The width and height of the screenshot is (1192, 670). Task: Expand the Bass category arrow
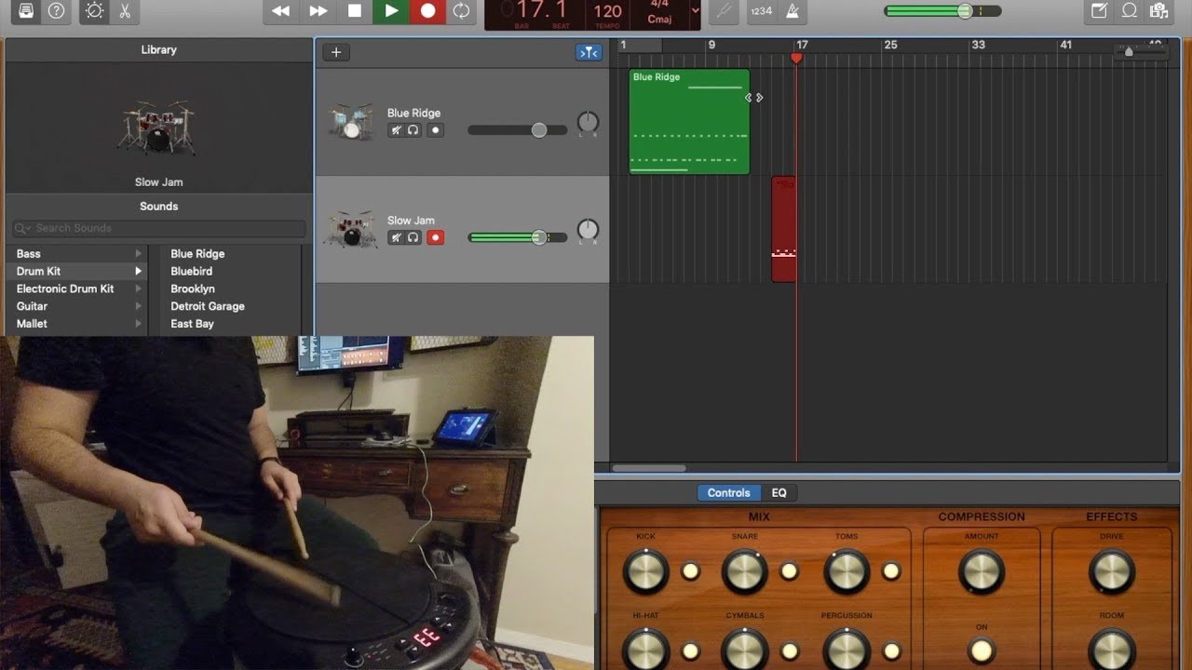[138, 253]
